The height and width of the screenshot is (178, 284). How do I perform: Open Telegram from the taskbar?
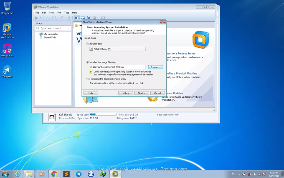click(78, 174)
